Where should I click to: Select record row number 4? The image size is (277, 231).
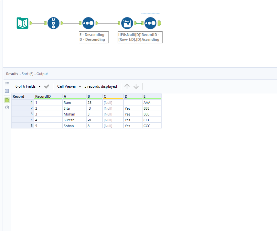pos(23,120)
